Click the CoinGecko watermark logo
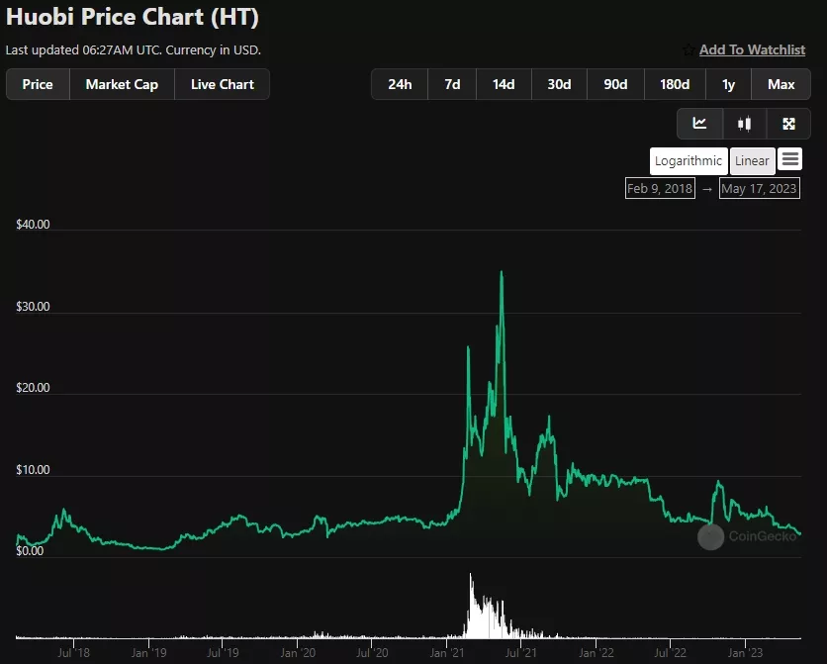This screenshot has height=664, width=827. tap(710, 536)
